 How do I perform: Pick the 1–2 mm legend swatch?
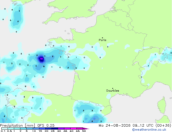(x=17, y=128)
